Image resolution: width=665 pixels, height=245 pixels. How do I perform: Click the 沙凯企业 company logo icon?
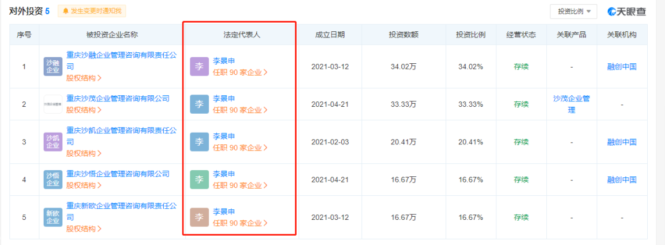tap(53, 142)
